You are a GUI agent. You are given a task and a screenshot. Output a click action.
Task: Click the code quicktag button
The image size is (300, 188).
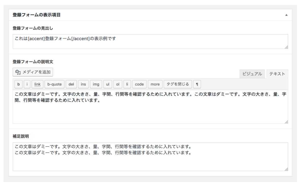click(139, 84)
